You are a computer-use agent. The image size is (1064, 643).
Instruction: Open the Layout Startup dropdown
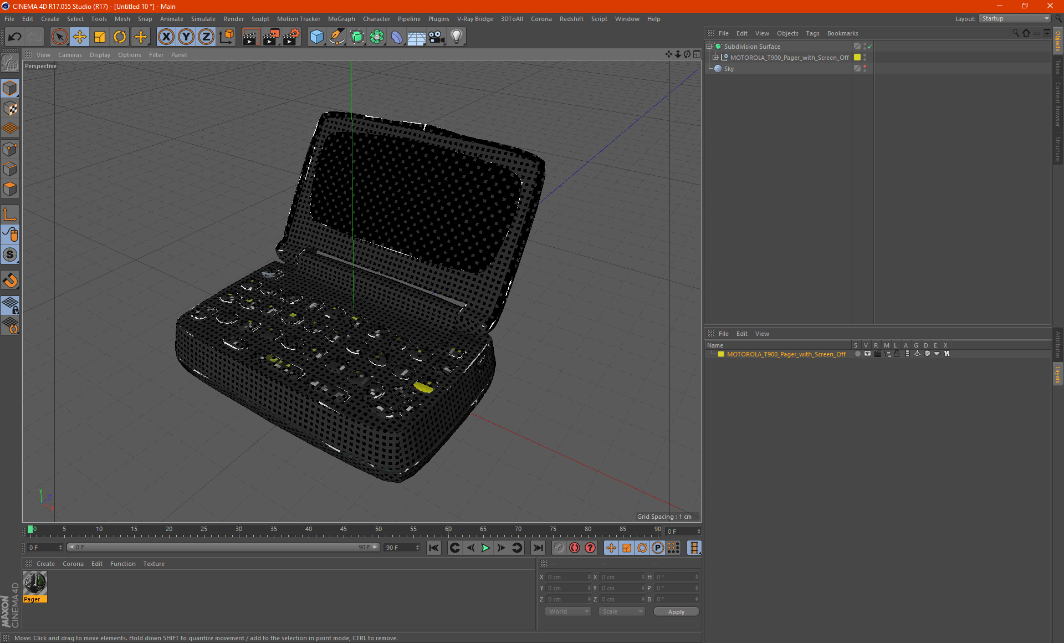(1015, 18)
